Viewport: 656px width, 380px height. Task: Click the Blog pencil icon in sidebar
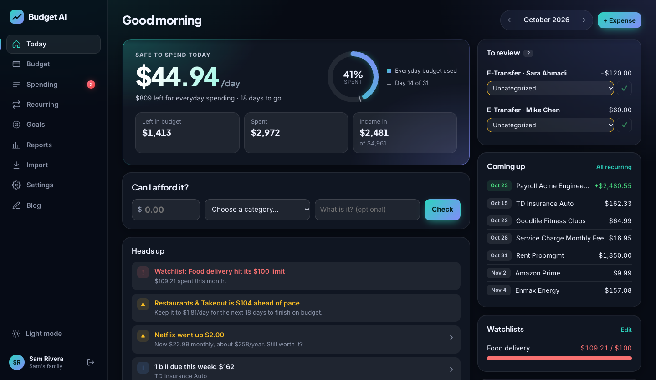[x=16, y=205]
